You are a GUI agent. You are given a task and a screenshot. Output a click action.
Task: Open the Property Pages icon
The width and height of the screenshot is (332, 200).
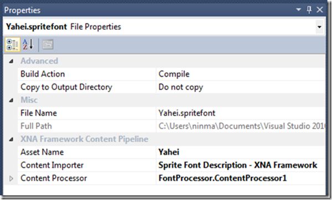point(48,45)
